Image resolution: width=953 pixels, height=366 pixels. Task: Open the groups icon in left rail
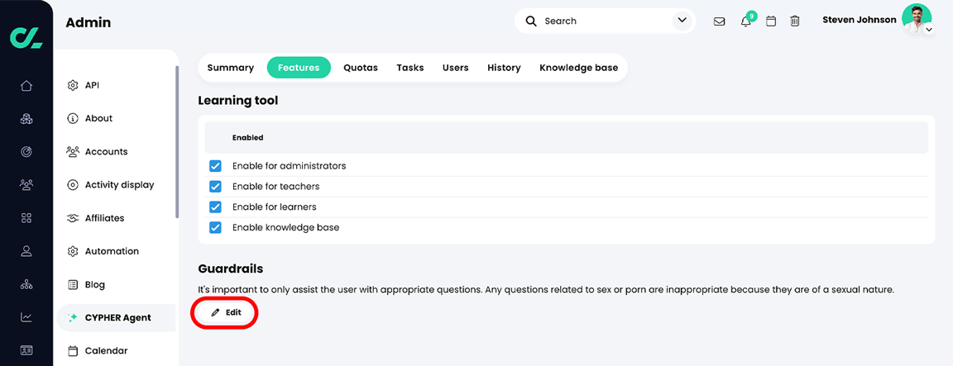(x=26, y=185)
